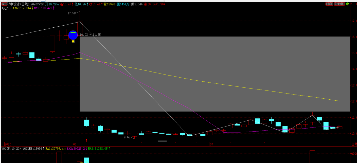This screenshot has width=357, height=163.
Task: Click the amplitude 振2.04% value
Action: [137, 4]
